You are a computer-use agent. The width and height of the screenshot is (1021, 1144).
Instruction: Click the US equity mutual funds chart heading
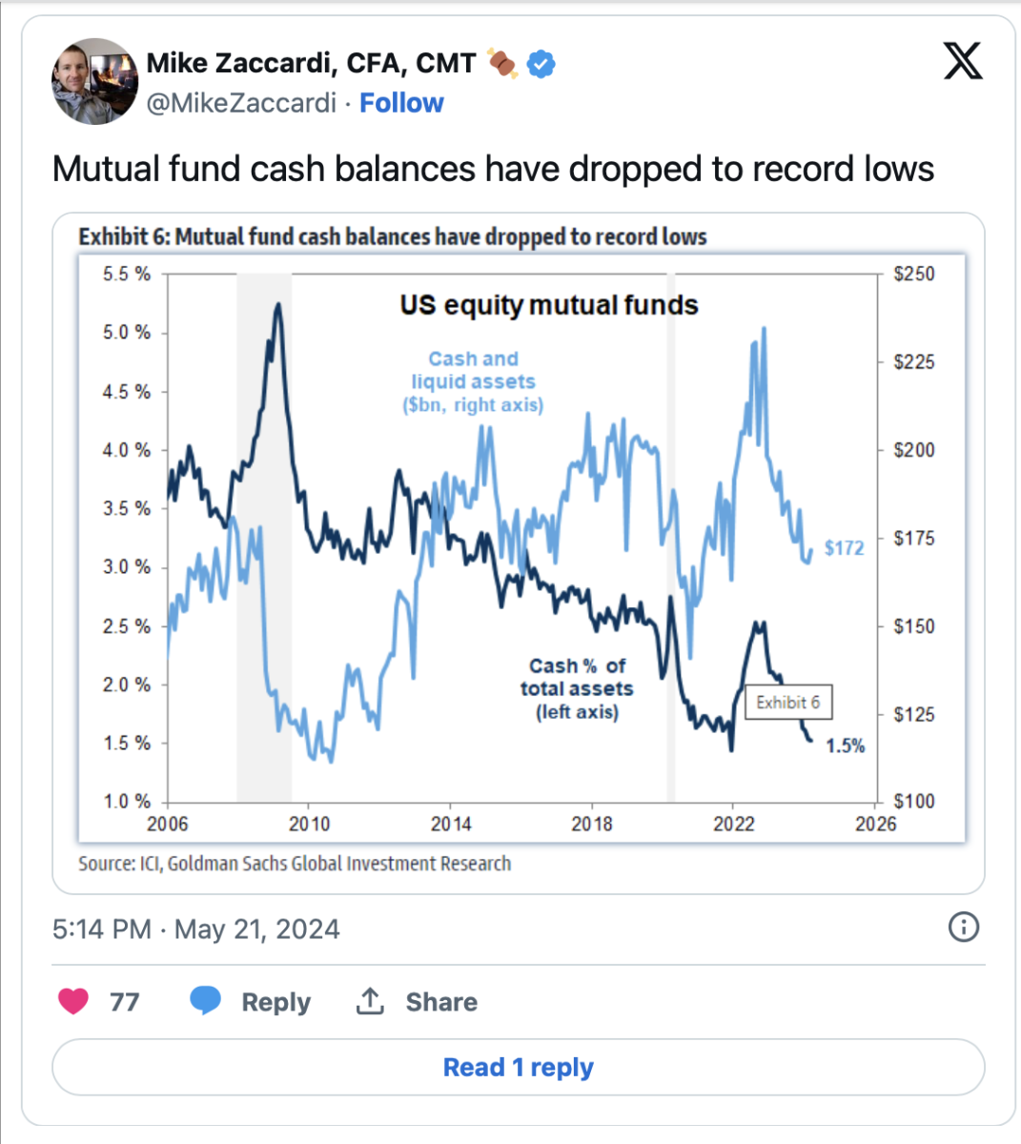[x=549, y=305]
